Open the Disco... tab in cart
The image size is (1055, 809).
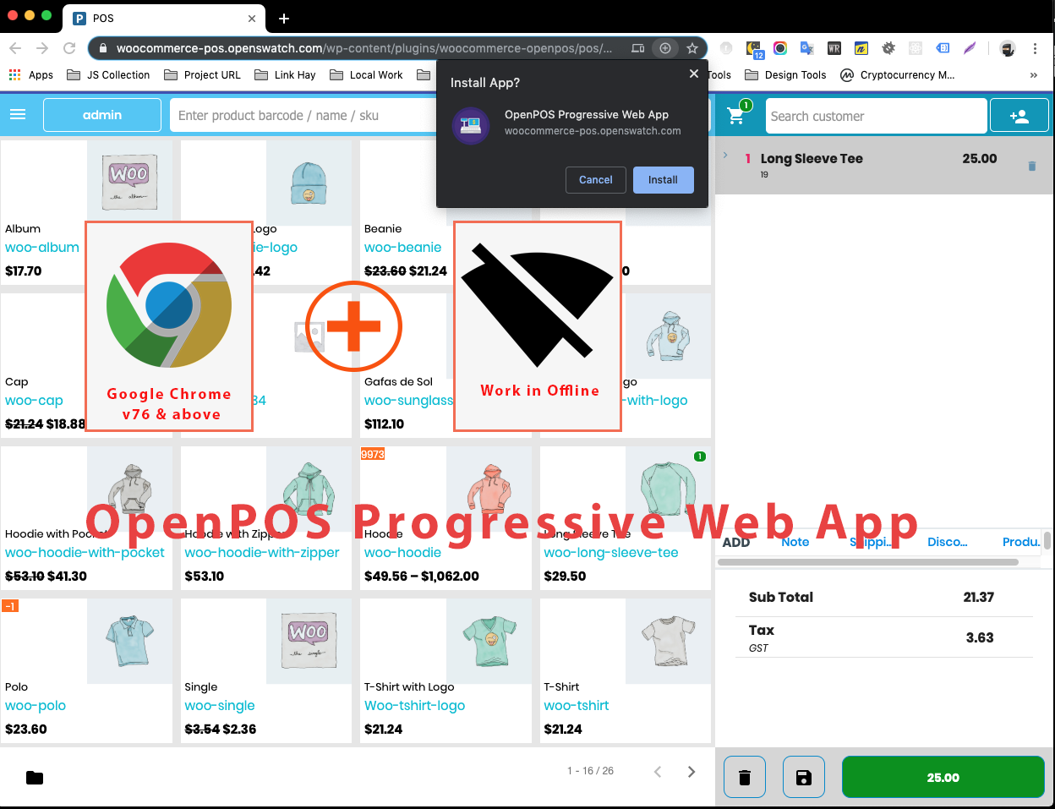[947, 542]
